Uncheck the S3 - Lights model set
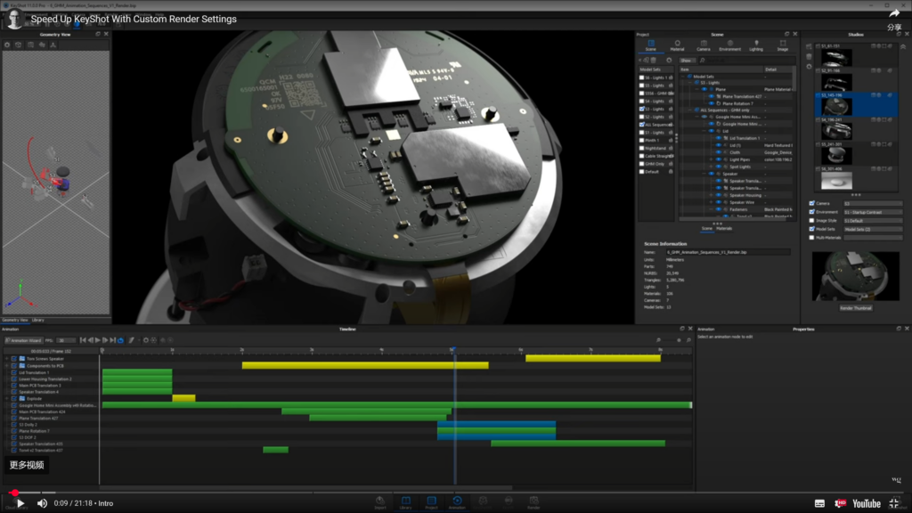The image size is (912, 513). (x=642, y=109)
